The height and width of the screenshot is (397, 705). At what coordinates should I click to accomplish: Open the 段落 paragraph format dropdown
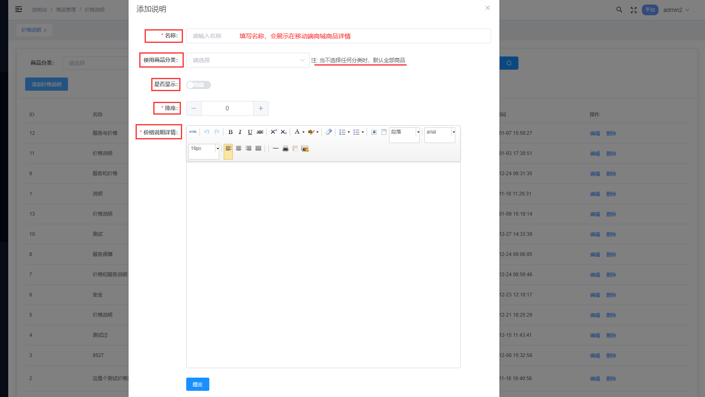[418, 132]
